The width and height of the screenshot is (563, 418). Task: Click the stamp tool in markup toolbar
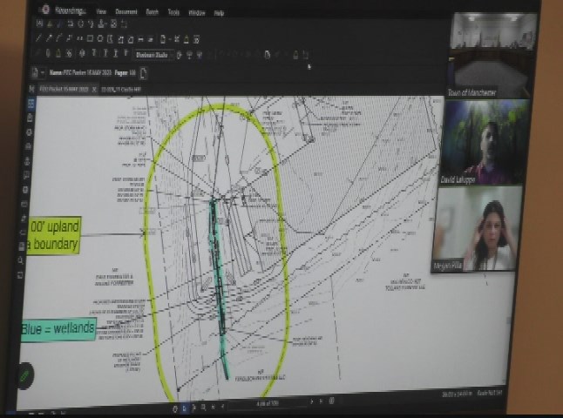(x=102, y=24)
